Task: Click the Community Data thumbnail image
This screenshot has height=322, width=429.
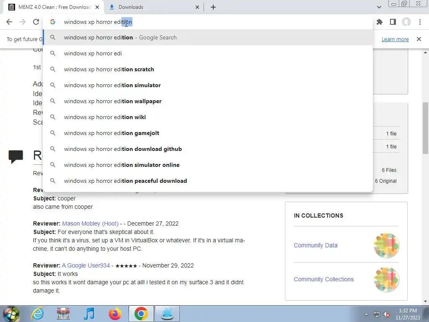Action: point(386,245)
